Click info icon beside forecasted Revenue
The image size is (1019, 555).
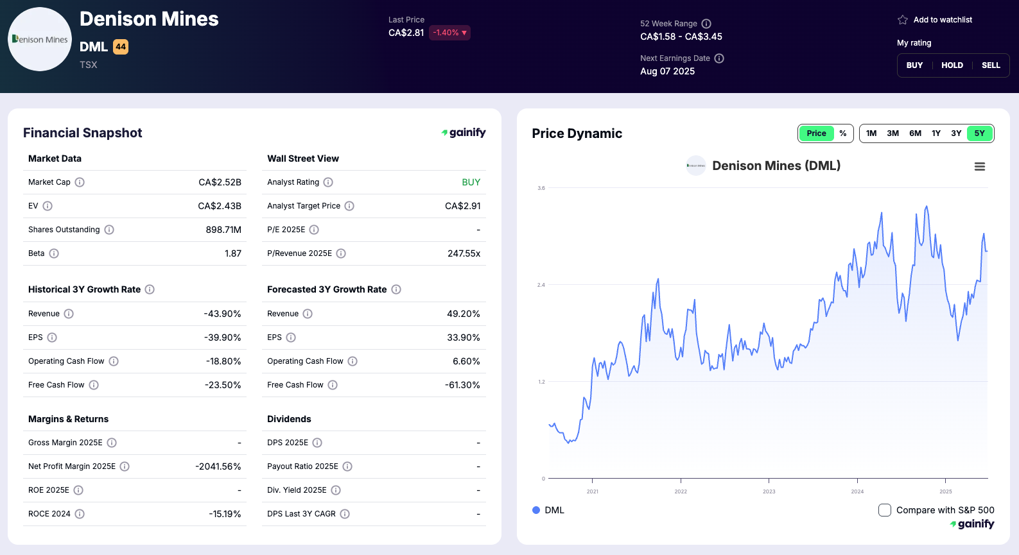coord(308,314)
